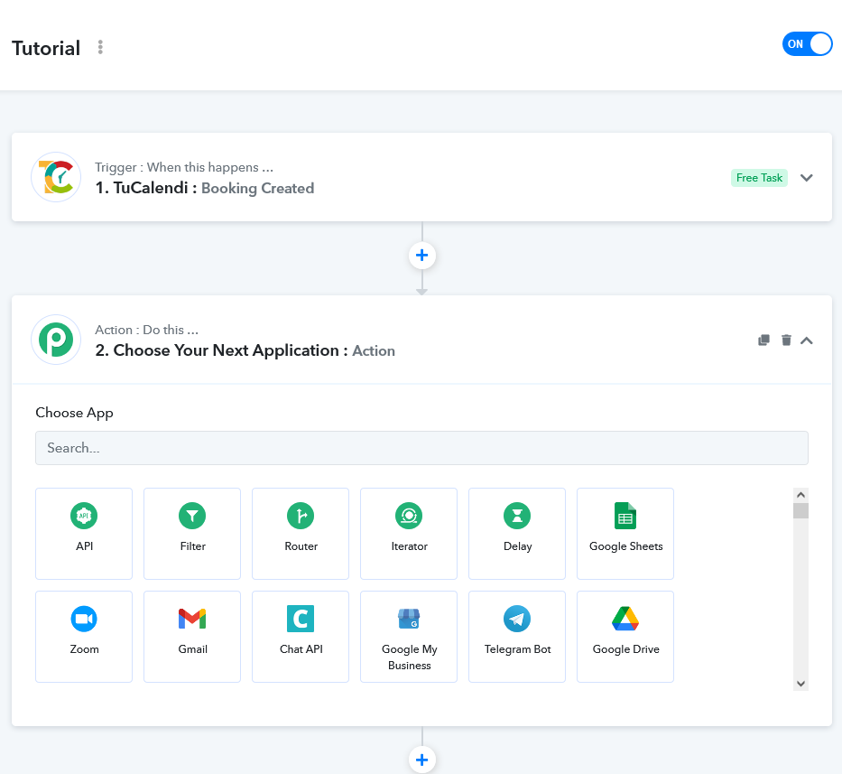Viewport: 842px width, 774px height.
Task: Click the app list scrollbar thumb
Action: coord(800,510)
